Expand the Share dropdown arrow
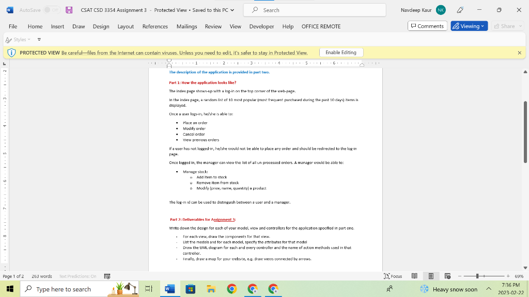This screenshot has height=297, width=529. [521, 26]
